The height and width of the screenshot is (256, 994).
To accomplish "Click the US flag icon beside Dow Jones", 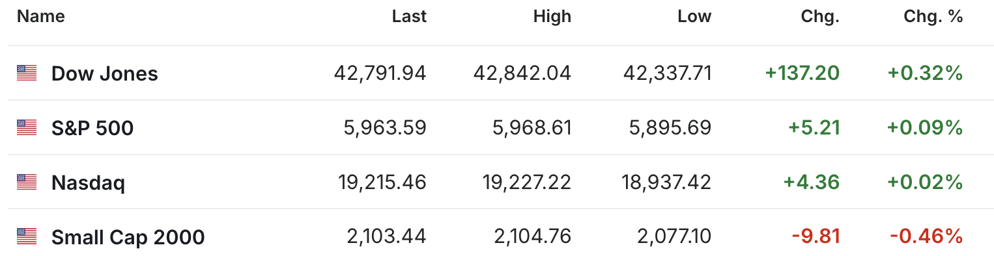I will point(27,73).
